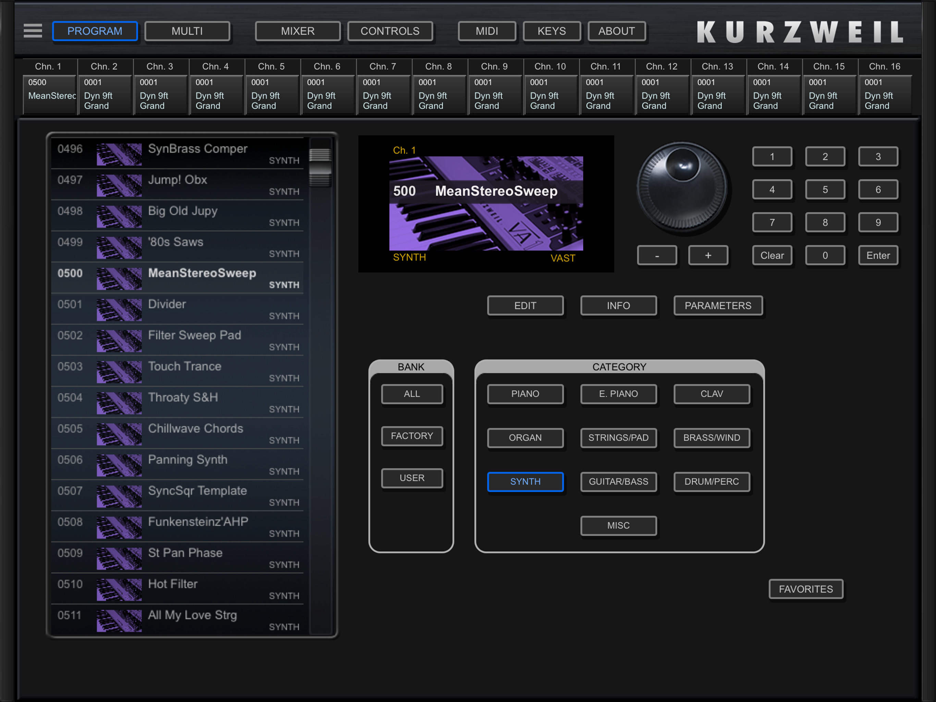Click the large keyboard image in display
Screen dimensions: 936x702
(486, 204)
